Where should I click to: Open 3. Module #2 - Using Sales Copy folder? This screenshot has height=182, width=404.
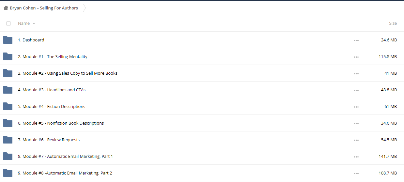point(68,73)
